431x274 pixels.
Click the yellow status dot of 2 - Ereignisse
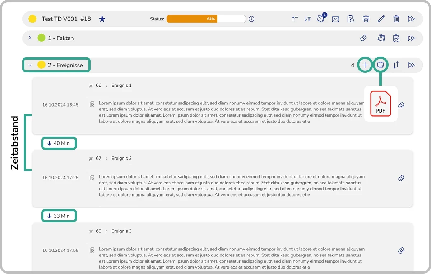tap(41, 65)
